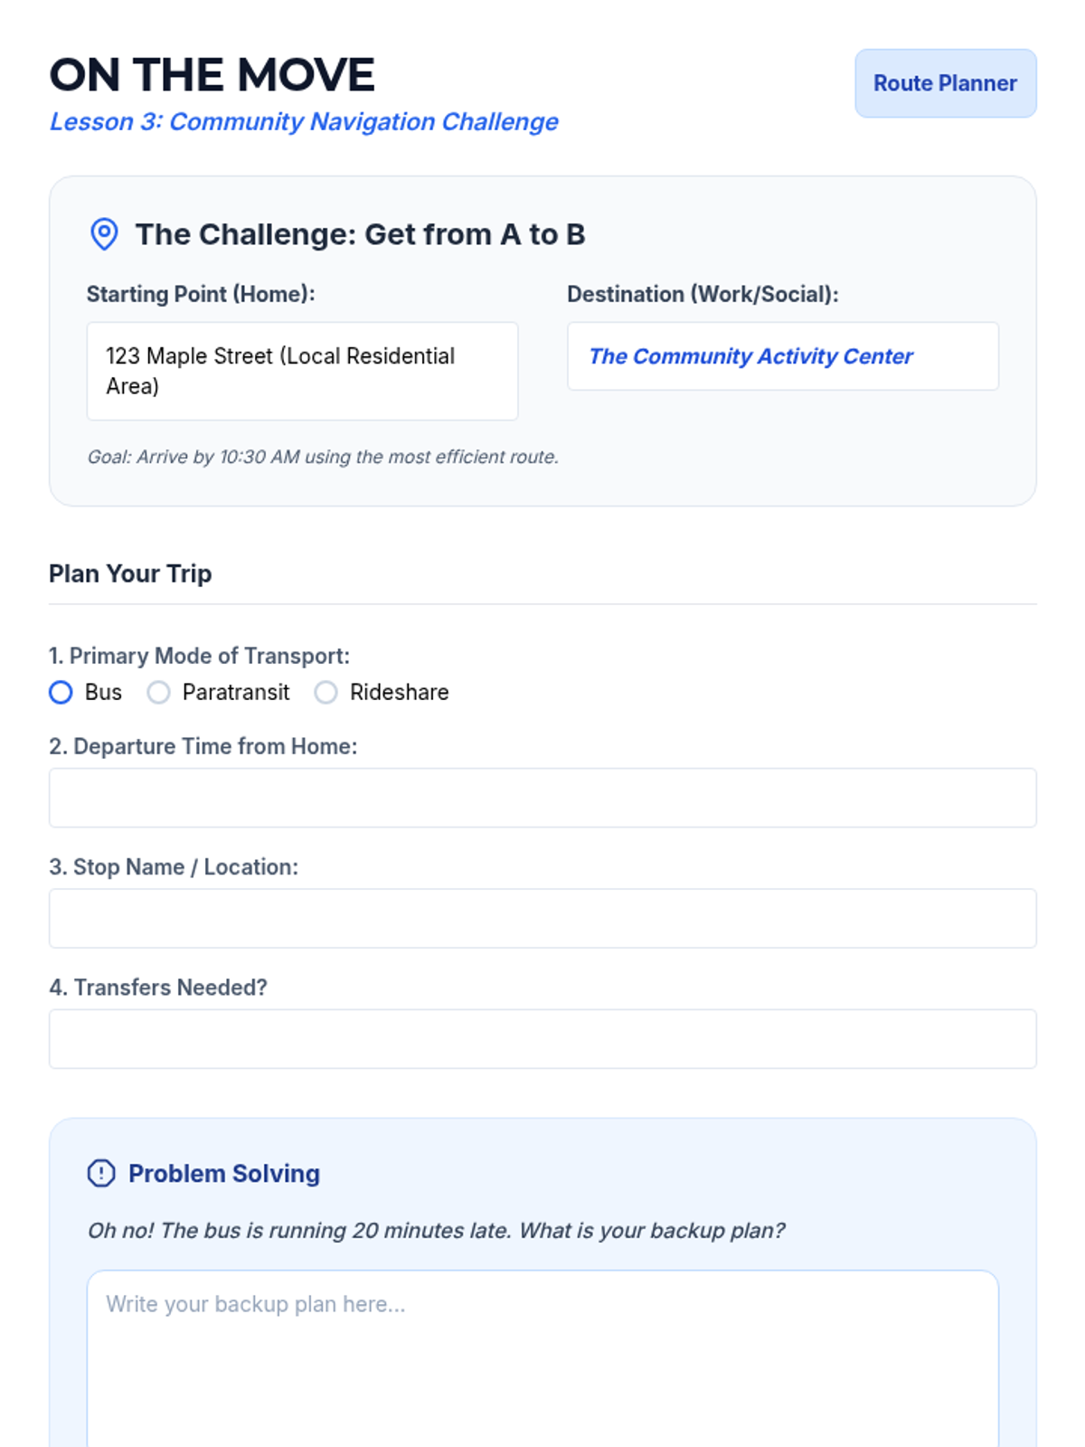Screen dimensions: 1085x1447
Task: Click the Paratransit label text
Action: click(x=236, y=693)
